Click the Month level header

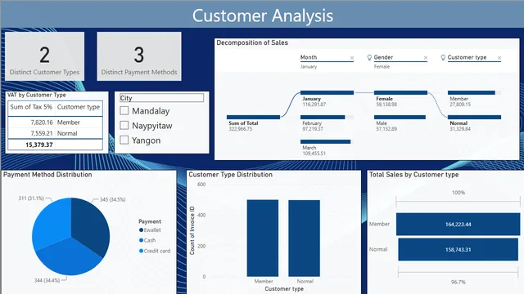click(x=309, y=57)
